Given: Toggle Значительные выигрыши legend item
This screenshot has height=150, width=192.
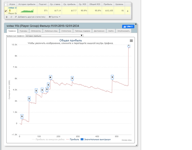Looking at the screenshot, I should click(96, 139).
